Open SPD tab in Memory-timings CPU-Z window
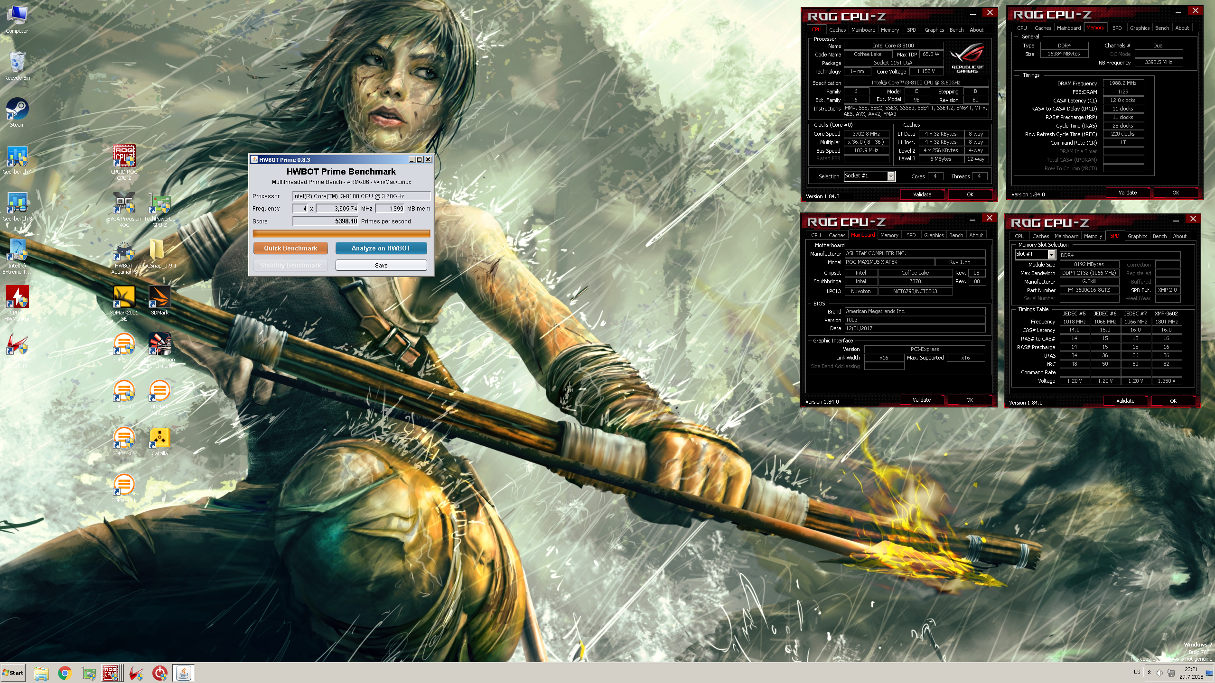Viewport: 1215px width, 683px height. point(1117,28)
